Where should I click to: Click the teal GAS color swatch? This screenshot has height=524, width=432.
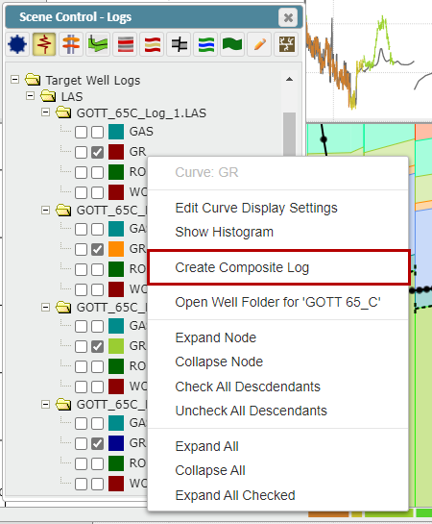(x=116, y=132)
